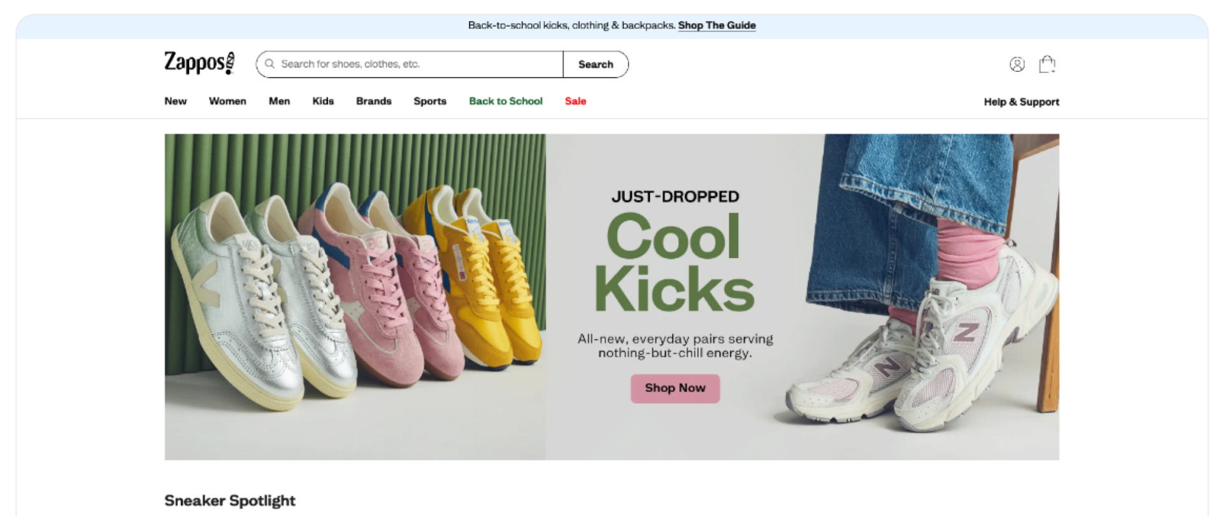
Task: Open the user account icon
Action: [x=1017, y=64]
